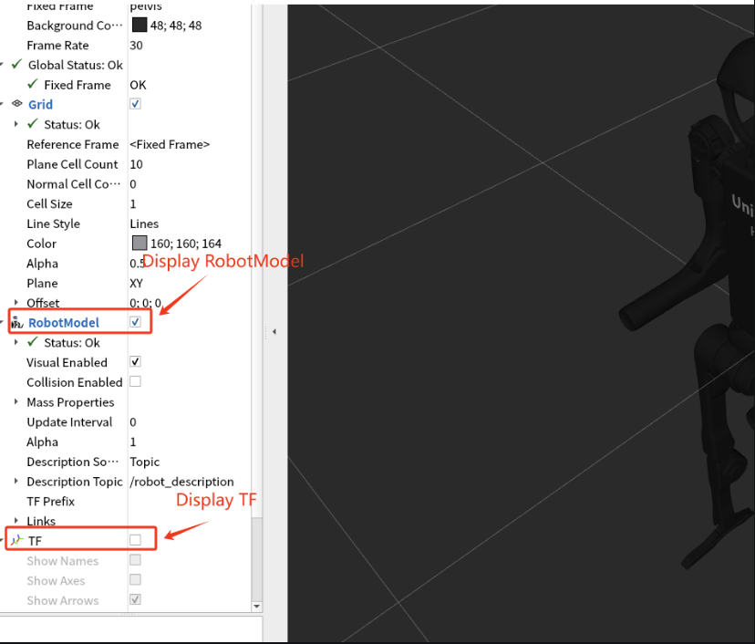The height and width of the screenshot is (644, 755).
Task: Click the RobotModel display icon
Action: pyautogui.click(x=16, y=323)
